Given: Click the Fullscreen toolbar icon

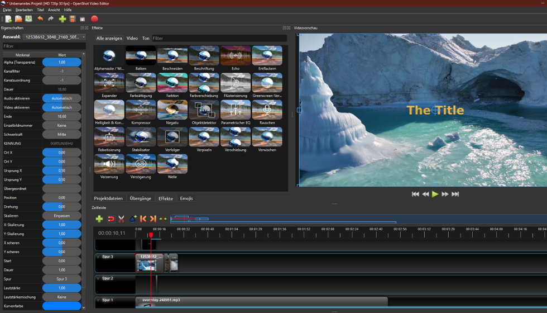Looking at the screenshot, I should point(83,19).
